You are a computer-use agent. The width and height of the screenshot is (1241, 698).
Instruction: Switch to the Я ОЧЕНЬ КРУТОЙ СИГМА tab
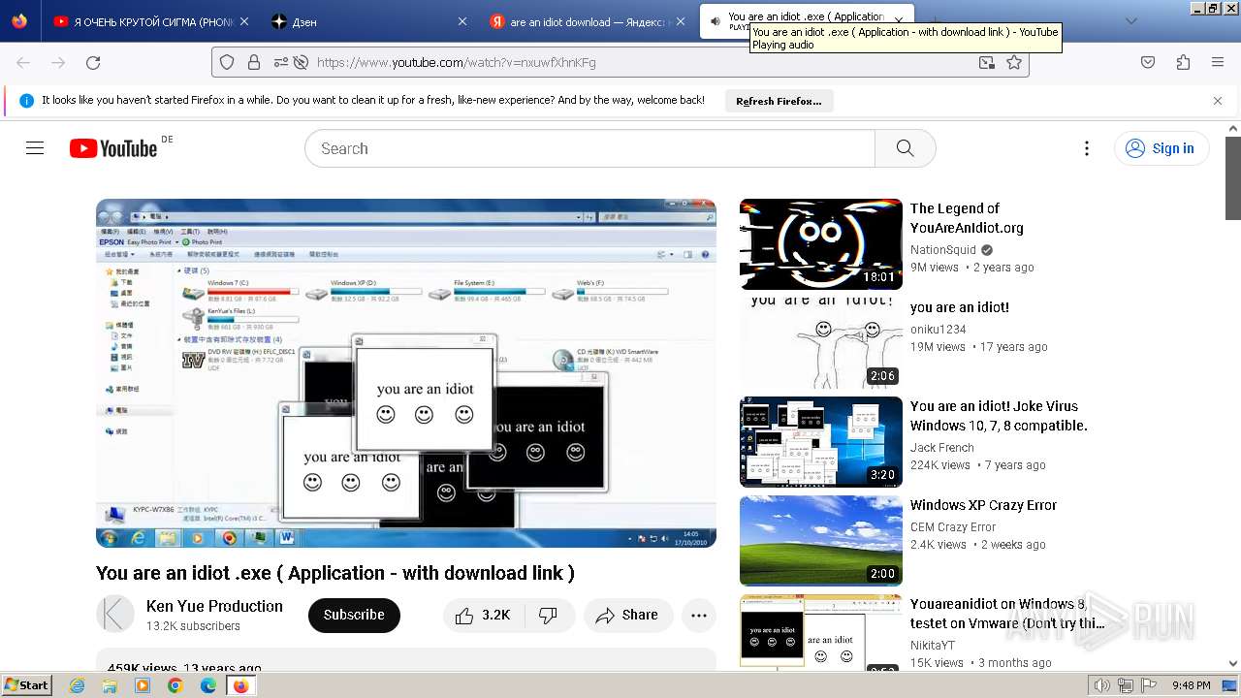point(153,21)
